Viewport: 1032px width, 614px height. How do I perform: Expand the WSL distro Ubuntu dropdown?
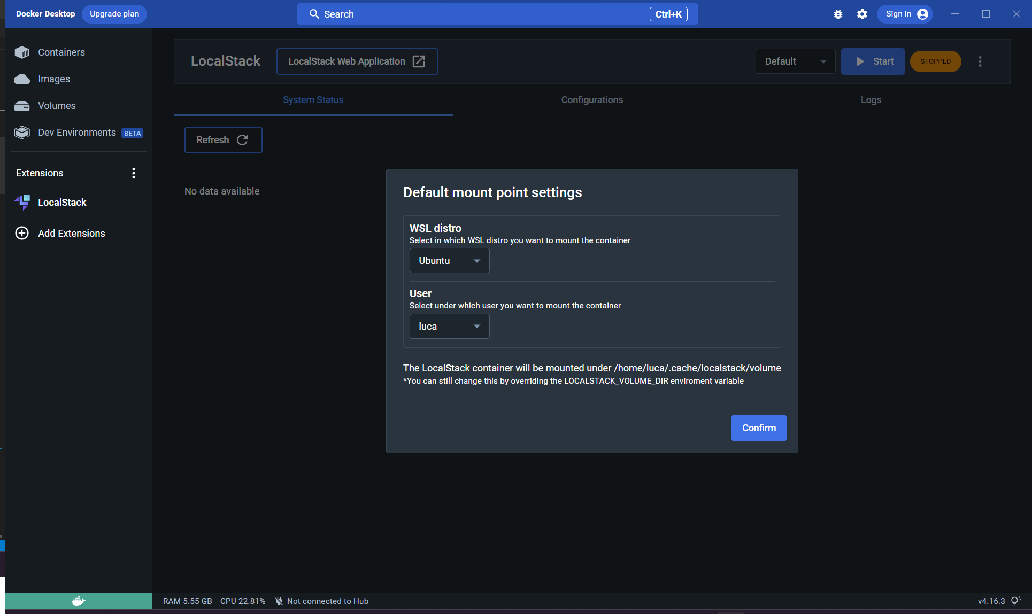click(449, 261)
